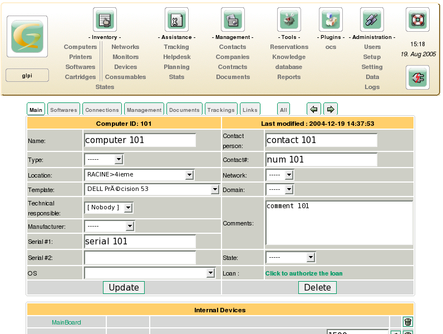Open the State dropdown
This screenshot has height=334, width=443.
tap(291, 257)
